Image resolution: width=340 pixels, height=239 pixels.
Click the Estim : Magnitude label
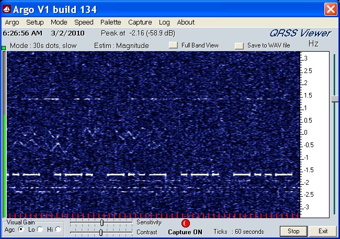click(x=121, y=45)
